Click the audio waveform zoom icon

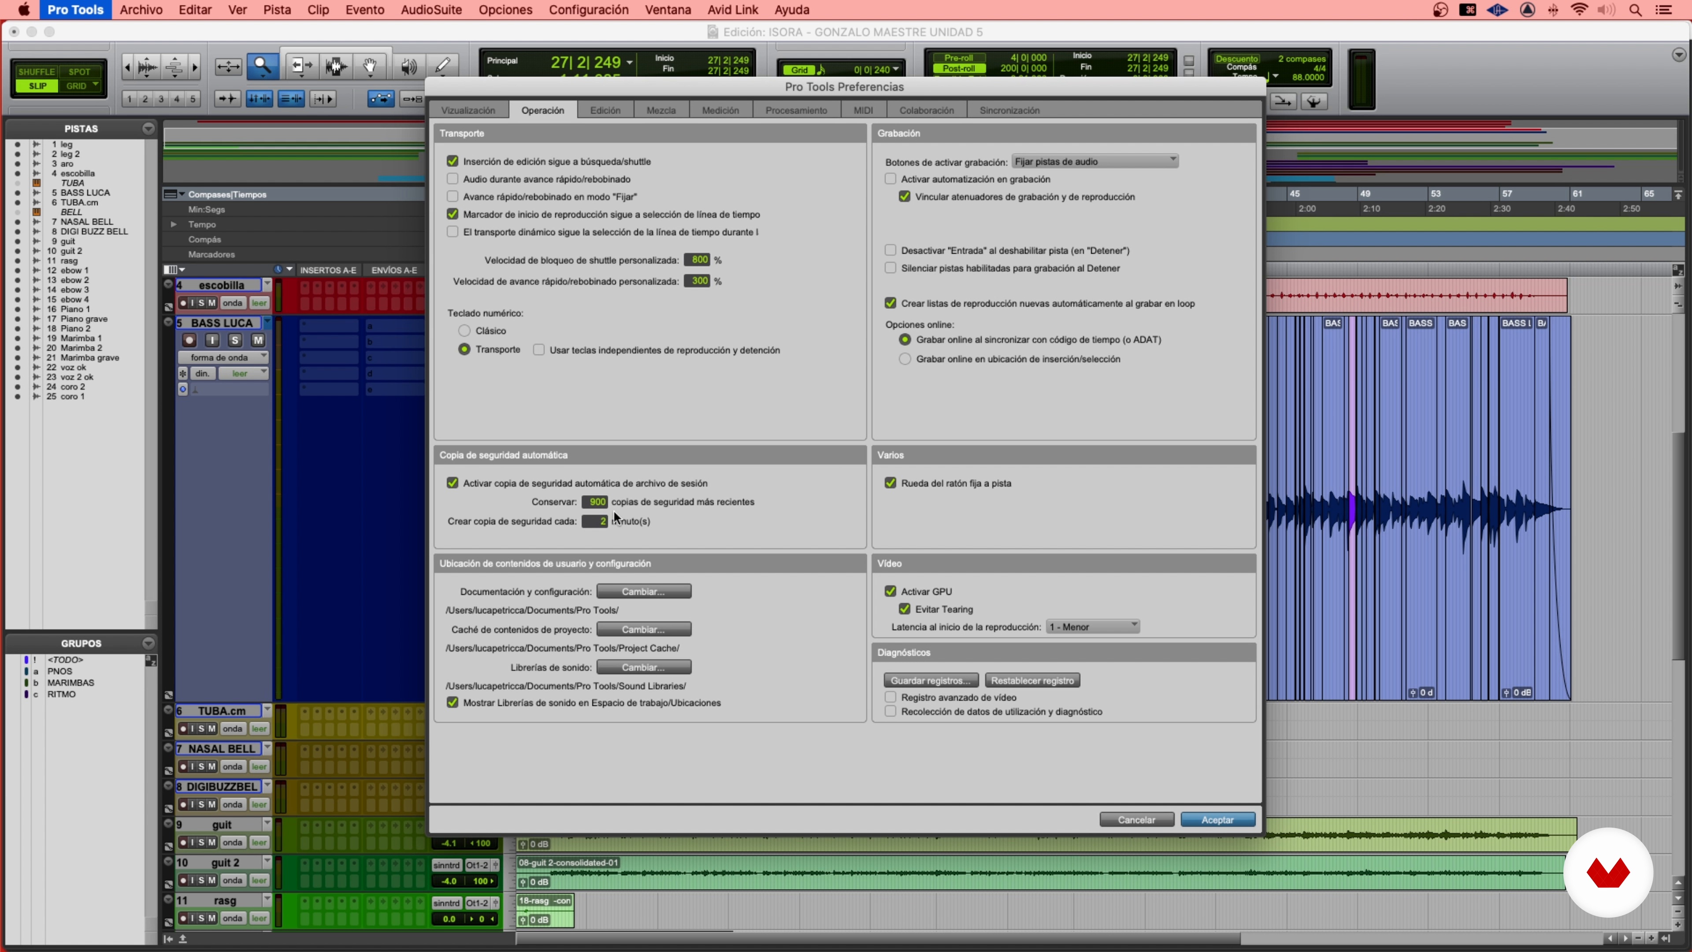(x=147, y=67)
